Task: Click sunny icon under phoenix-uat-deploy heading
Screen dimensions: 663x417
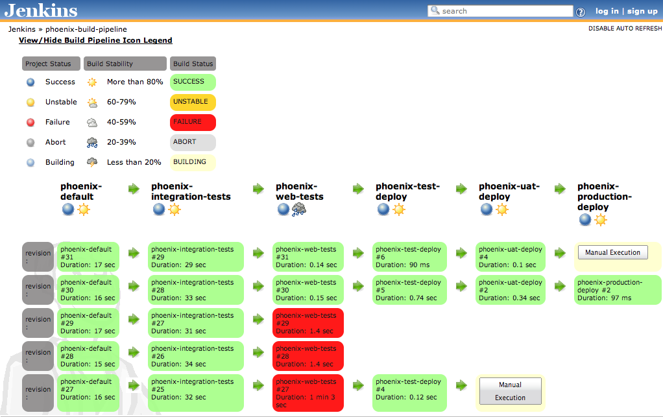Action: (502, 209)
